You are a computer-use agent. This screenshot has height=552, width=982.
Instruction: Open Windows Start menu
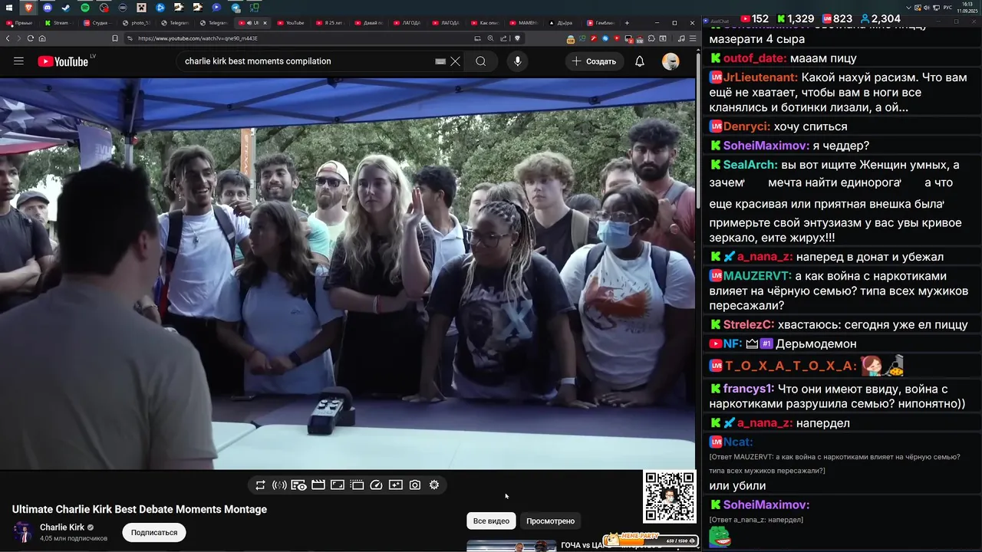pos(11,8)
